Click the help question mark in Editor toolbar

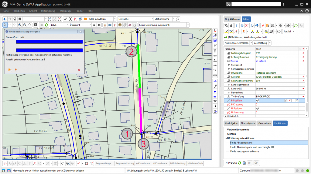[279, 32]
